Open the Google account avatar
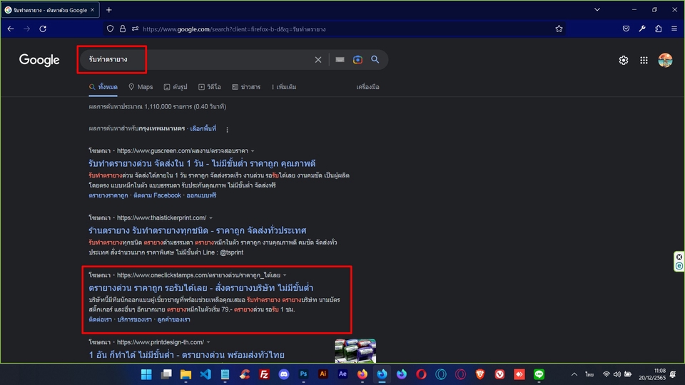685x385 pixels. point(665,60)
